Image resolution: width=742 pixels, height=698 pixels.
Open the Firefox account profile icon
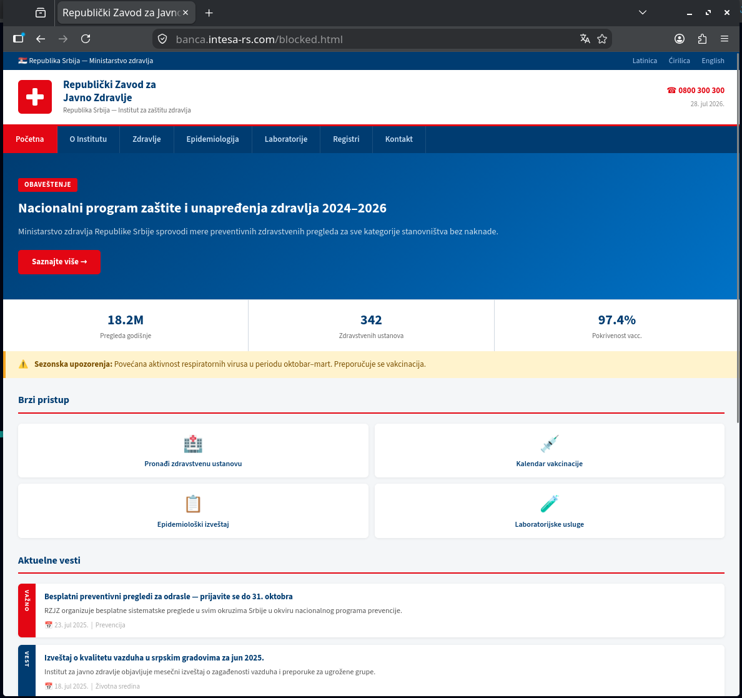point(680,39)
